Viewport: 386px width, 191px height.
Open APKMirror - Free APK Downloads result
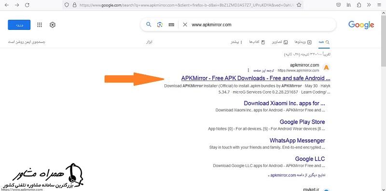(256, 78)
